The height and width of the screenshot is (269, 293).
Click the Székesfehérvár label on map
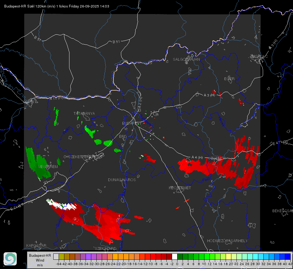[x=85, y=157]
